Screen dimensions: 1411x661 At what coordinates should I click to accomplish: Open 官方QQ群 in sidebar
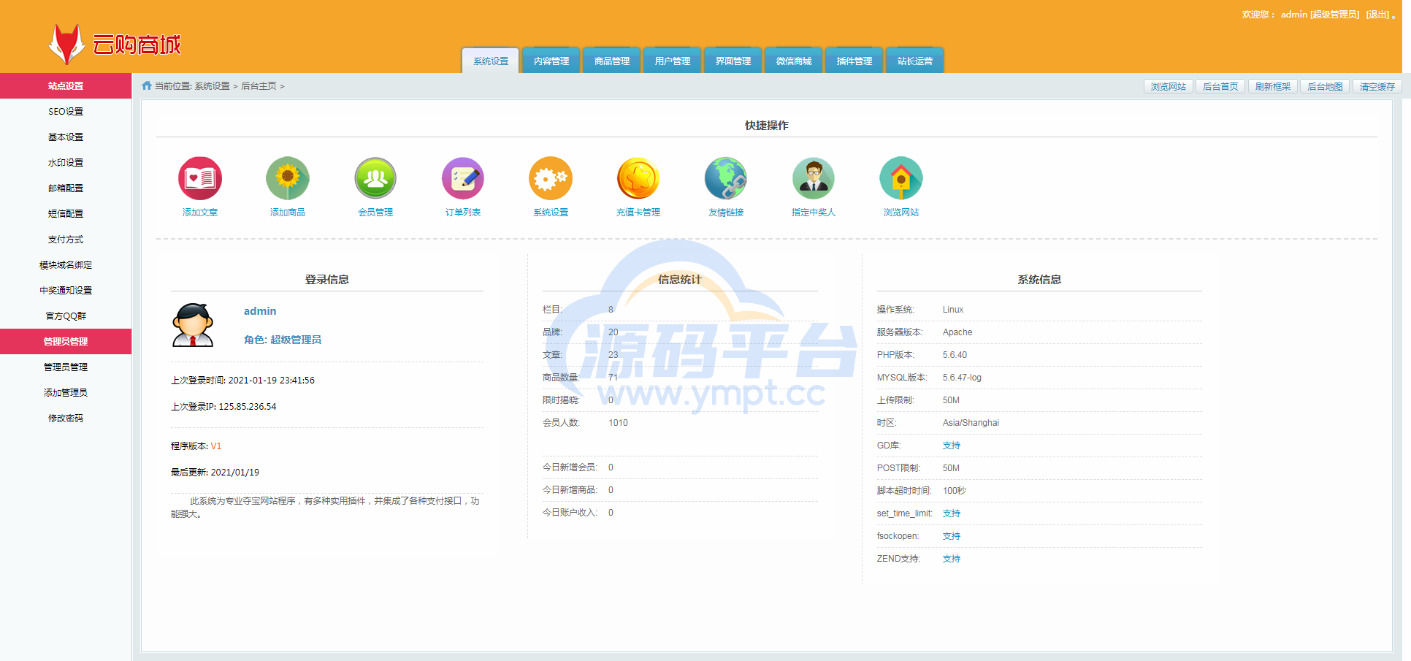pos(66,316)
